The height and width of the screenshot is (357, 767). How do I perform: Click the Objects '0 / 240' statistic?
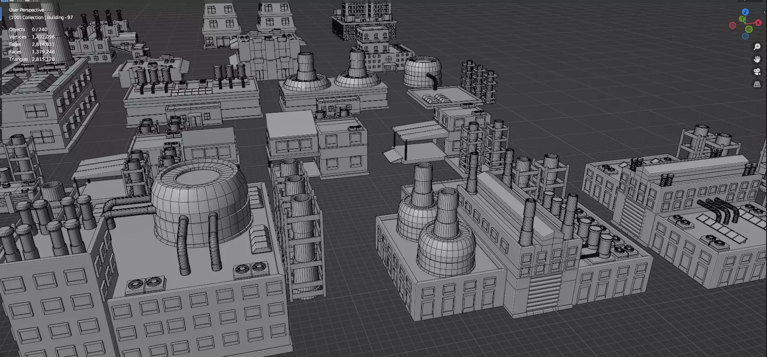click(39, 29)
